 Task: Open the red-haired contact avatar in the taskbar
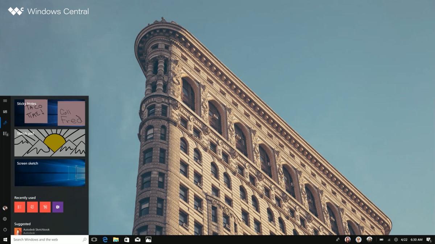[348, 240]
